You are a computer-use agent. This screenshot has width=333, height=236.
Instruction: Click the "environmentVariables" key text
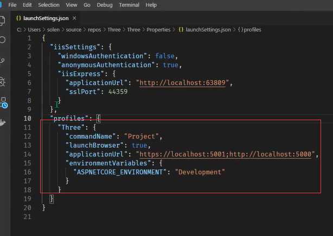[x=108, y=163]
